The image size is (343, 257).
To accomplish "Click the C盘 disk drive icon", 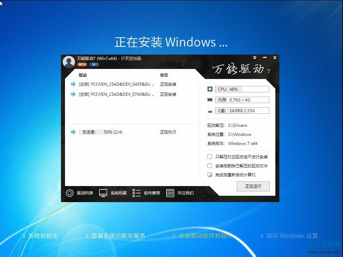I will pos(210,111).
